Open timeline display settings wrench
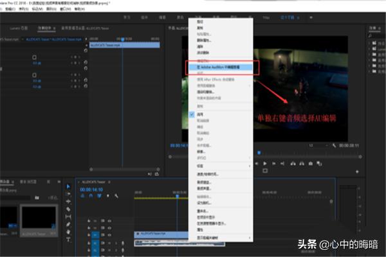Image resolution: width=386 pixels, height=257 pixels. (x=116, y=196)
